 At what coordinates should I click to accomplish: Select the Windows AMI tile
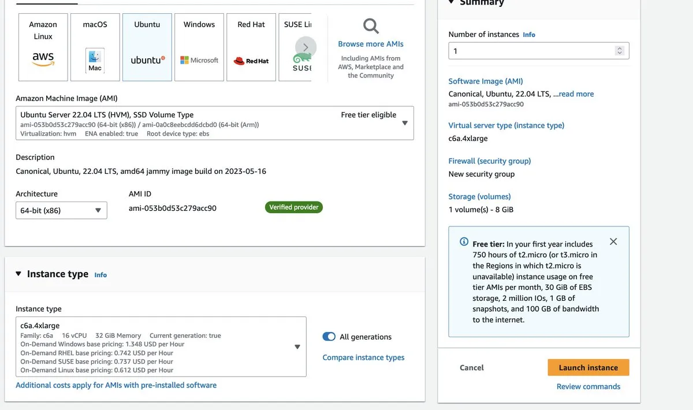[x=199, y=47]
